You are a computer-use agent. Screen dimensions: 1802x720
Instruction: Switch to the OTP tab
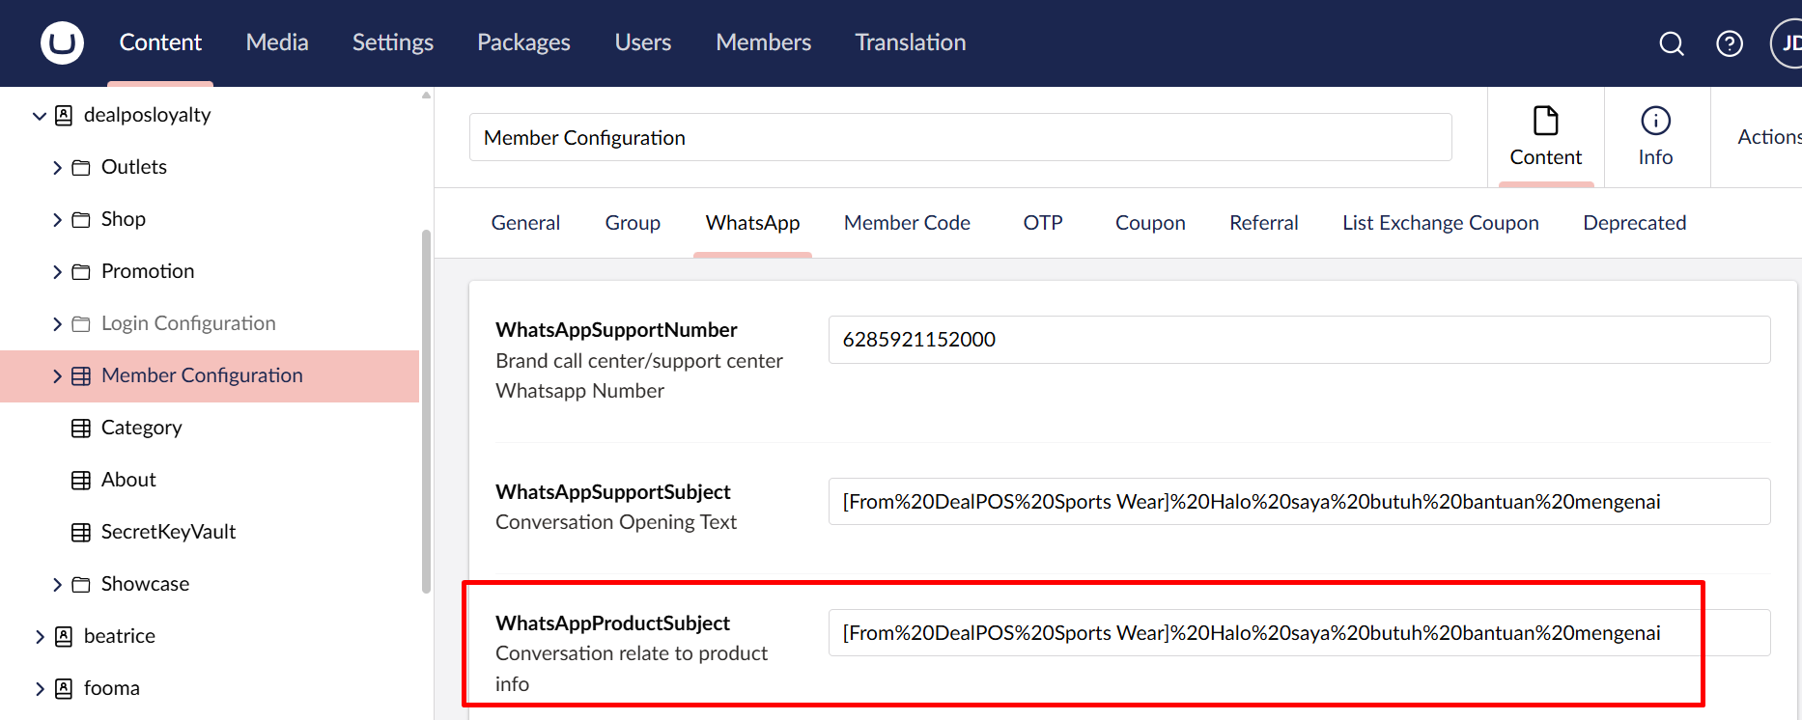[x=1043, y=223]
